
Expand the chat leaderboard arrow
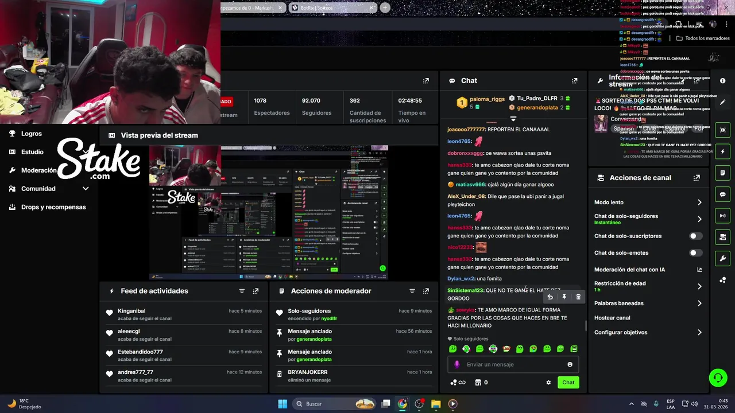coord(513,118)
